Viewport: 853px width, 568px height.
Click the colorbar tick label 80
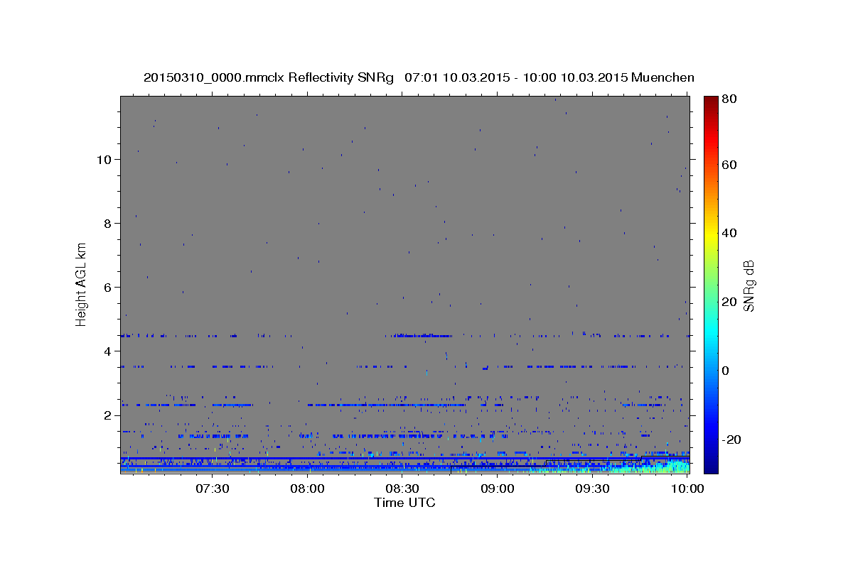pos(729,99)
